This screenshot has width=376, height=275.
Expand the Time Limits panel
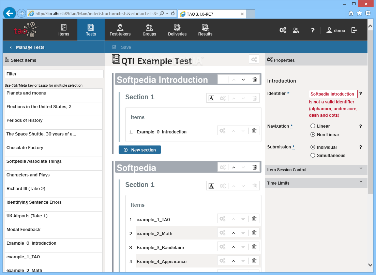pyautogui.click(x=316, y=183)
